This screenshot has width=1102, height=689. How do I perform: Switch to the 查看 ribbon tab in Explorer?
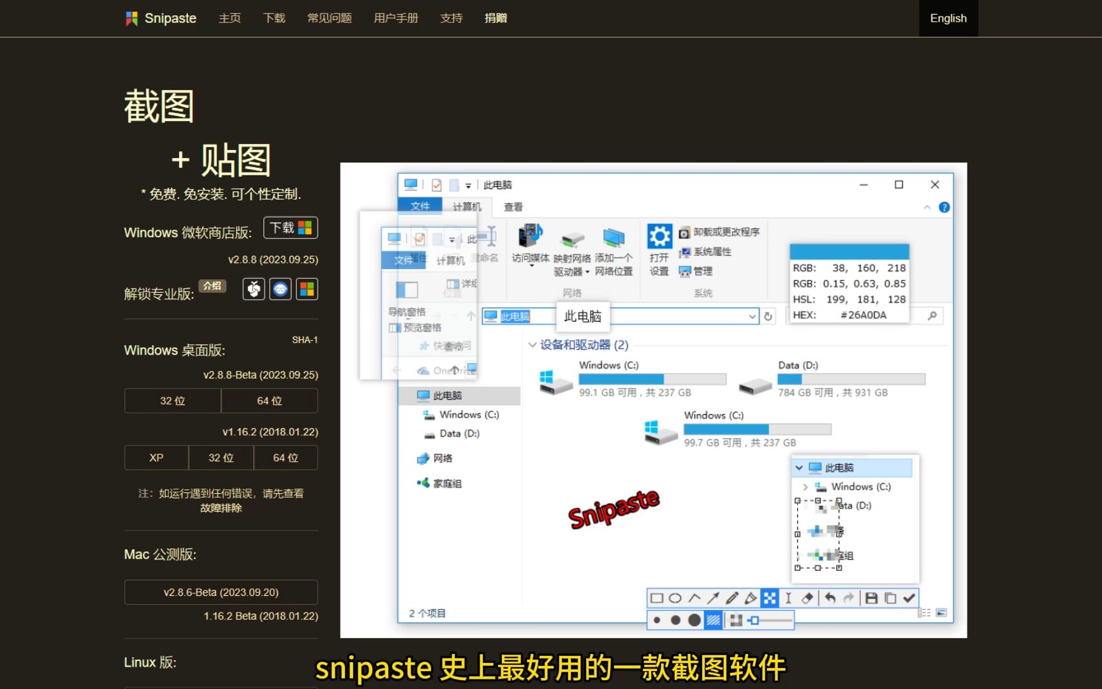513,207
